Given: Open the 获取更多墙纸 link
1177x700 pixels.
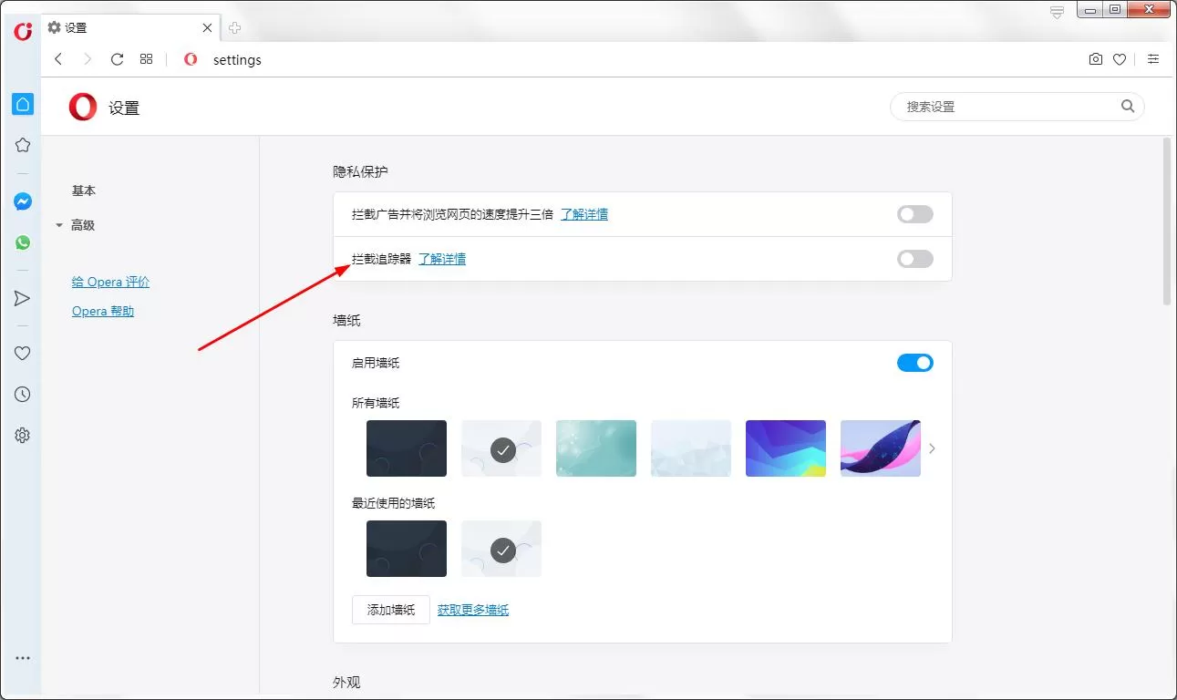Looking at the screenshot, I should click(x=473, y=610).
